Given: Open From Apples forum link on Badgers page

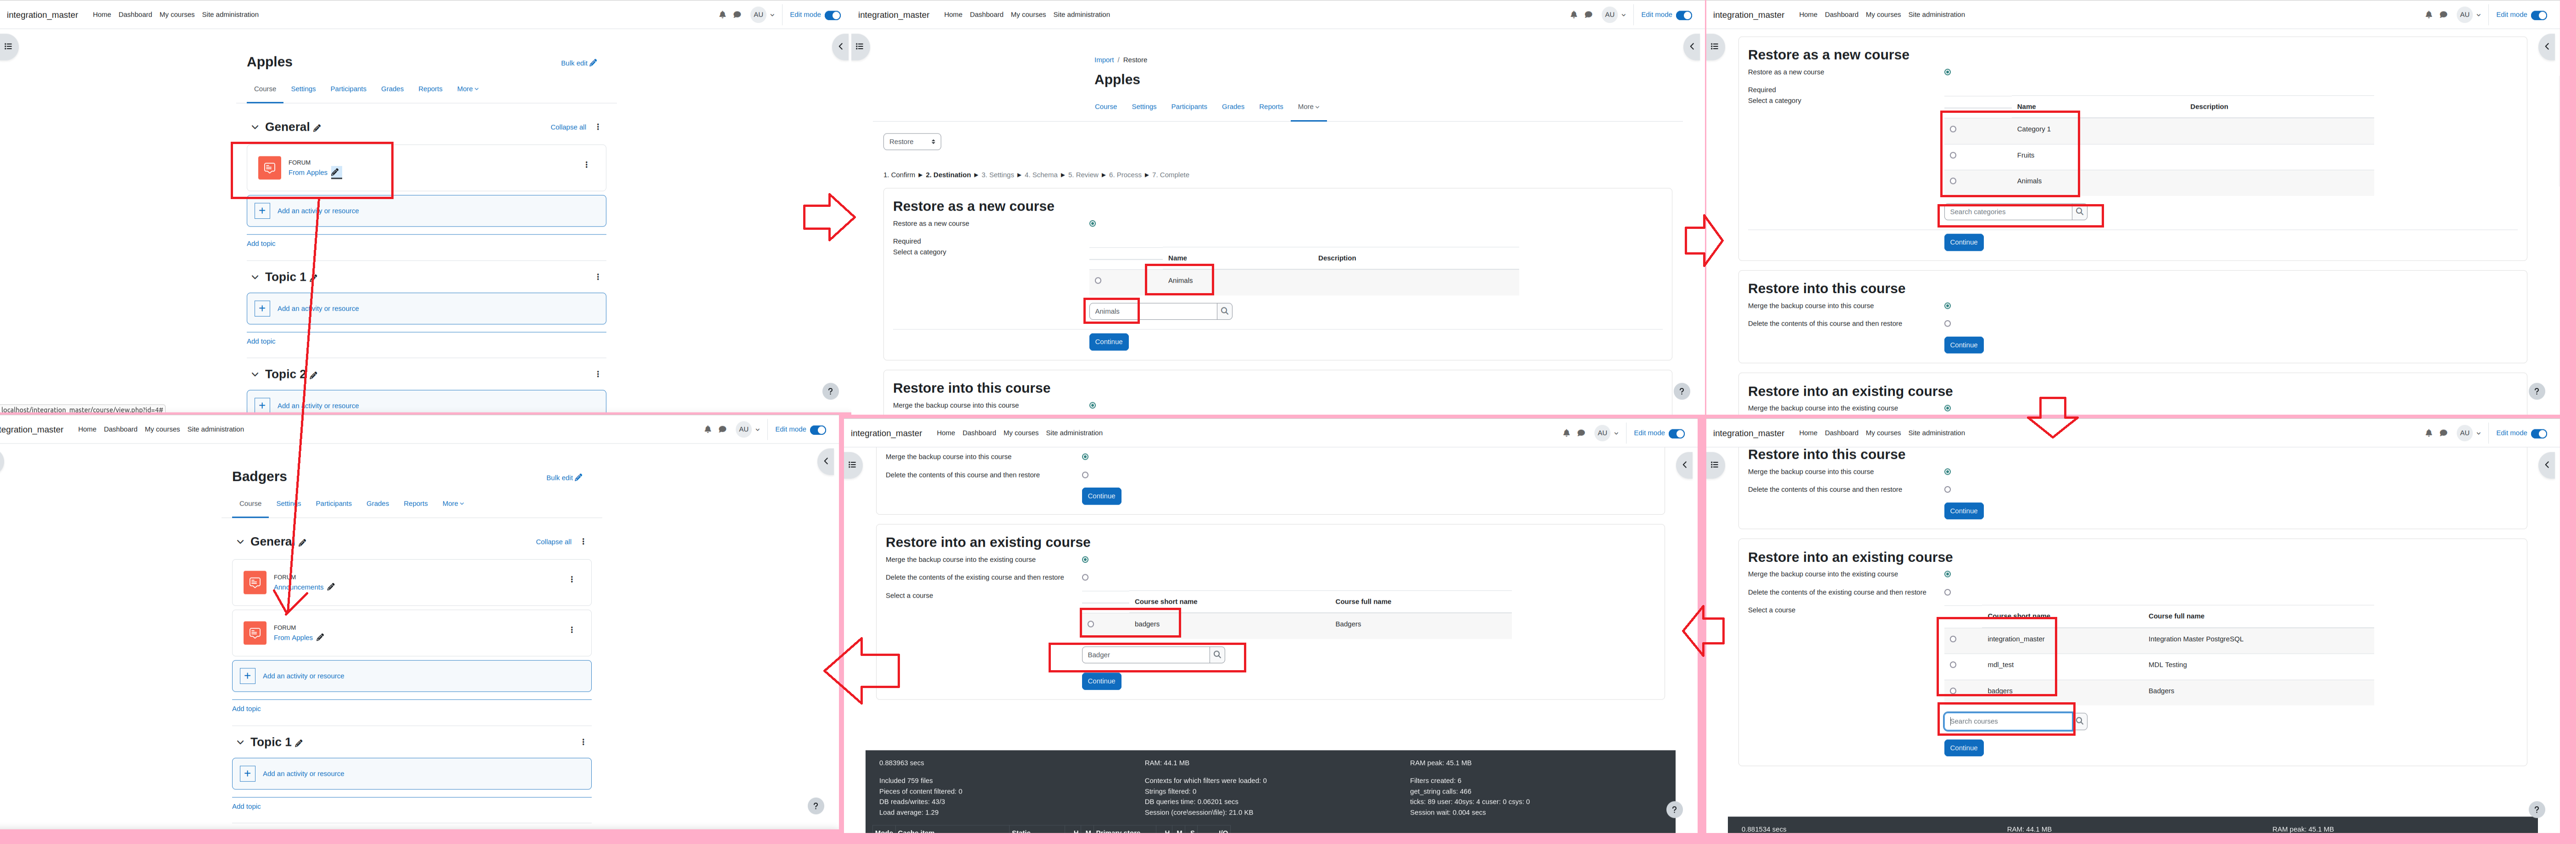Looking at the screenshot, I should [x=293, y=638].
